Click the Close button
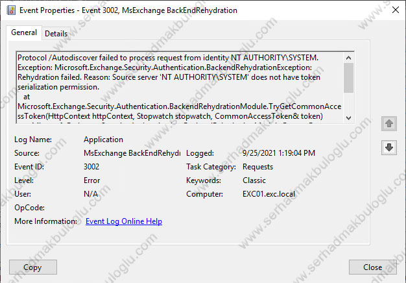The image size is (406, 283). tap(372, 267)
